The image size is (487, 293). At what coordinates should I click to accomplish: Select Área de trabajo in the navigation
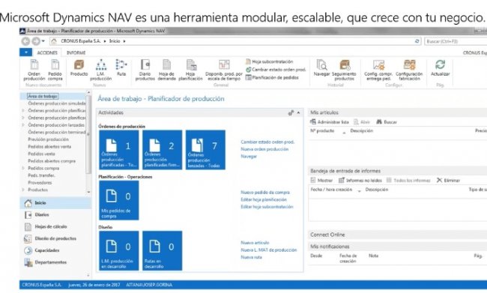click(43, 97)
